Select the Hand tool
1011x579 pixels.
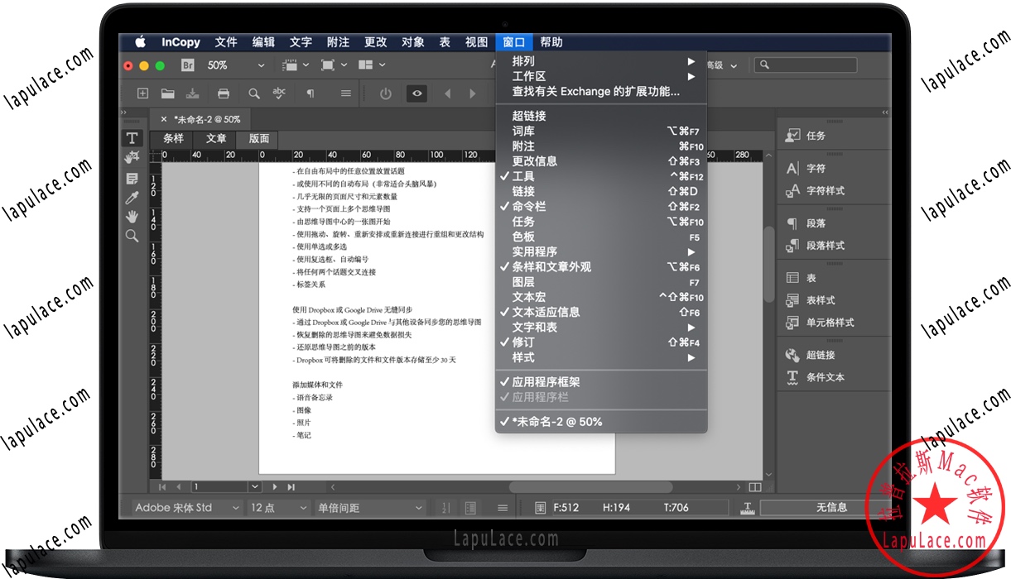(x=132, y=217)
